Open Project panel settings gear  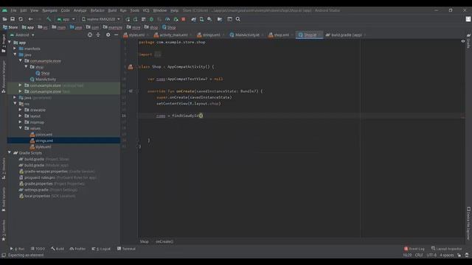click(x=108, y=35)
